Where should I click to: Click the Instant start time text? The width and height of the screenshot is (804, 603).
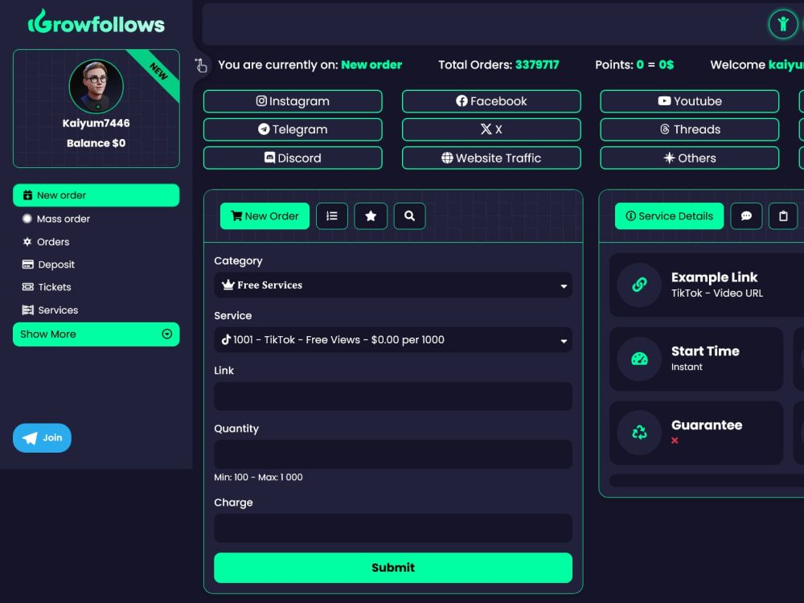pos(687,367)
